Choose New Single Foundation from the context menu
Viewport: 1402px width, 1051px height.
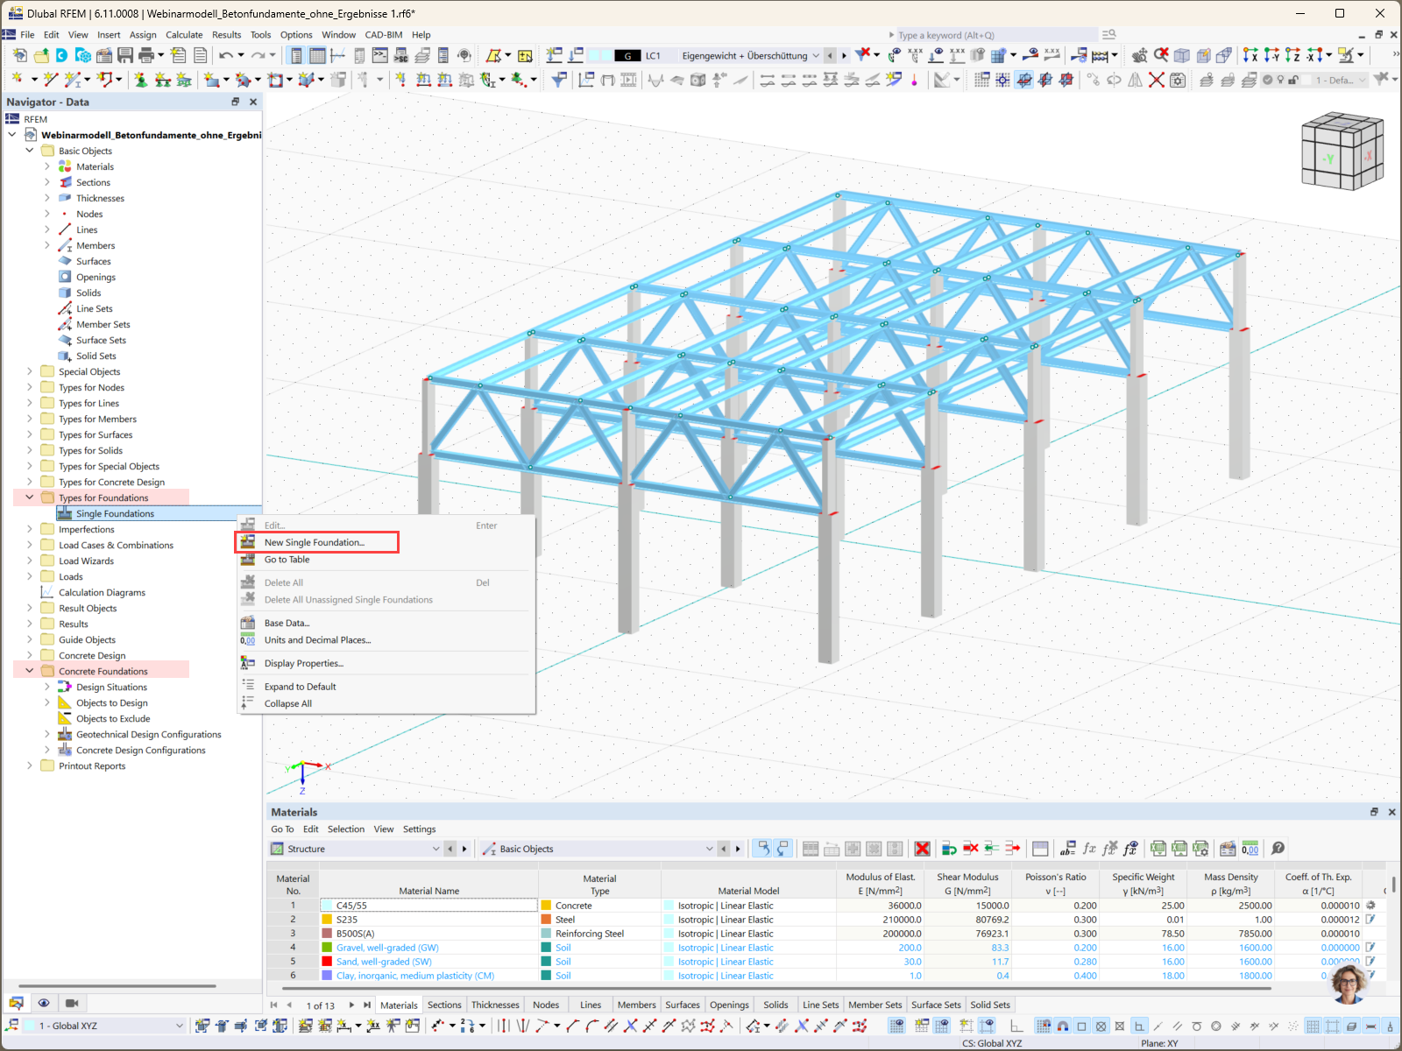315,542
